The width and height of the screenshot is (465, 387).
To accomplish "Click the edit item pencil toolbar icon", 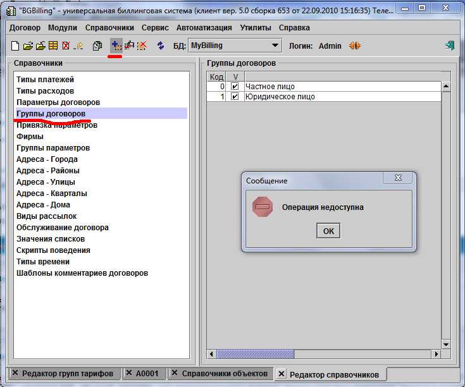I will pos(129,46).
